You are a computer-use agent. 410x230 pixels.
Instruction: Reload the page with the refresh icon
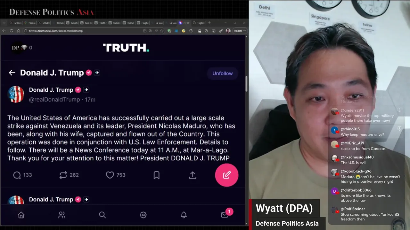coord(11,31)
